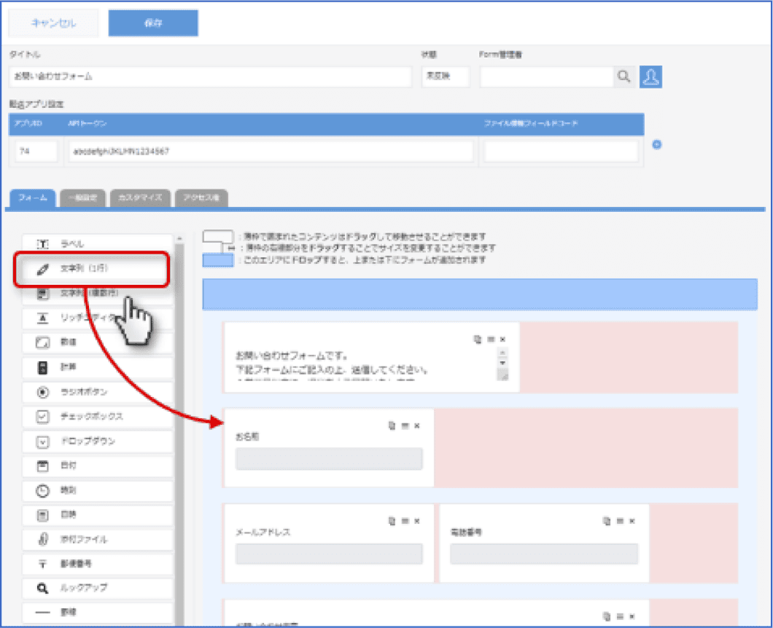Screen dimensions: 773x628
Task: Delete the 電話番号 field card
Action: pyautogui.click(x=632, y=521)
